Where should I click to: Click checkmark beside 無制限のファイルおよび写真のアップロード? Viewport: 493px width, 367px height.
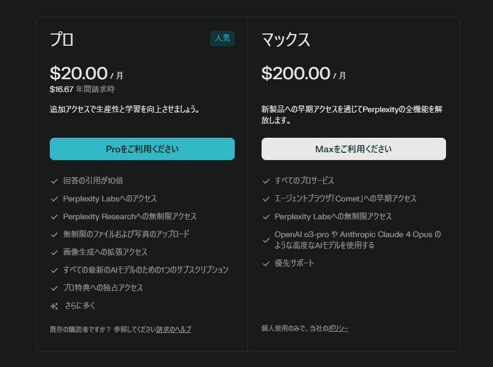(54, 234)
